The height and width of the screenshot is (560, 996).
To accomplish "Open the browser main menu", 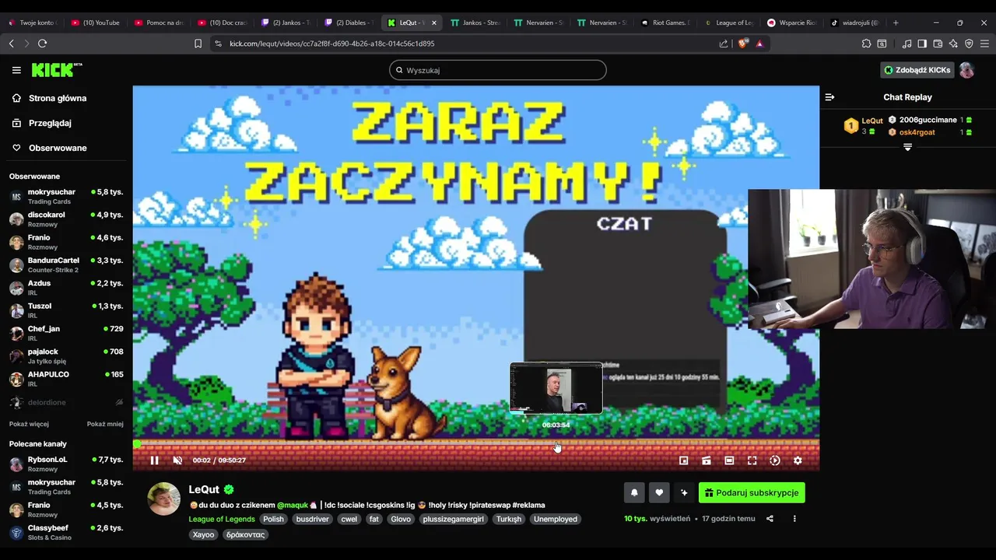I will tap(984, 44).
